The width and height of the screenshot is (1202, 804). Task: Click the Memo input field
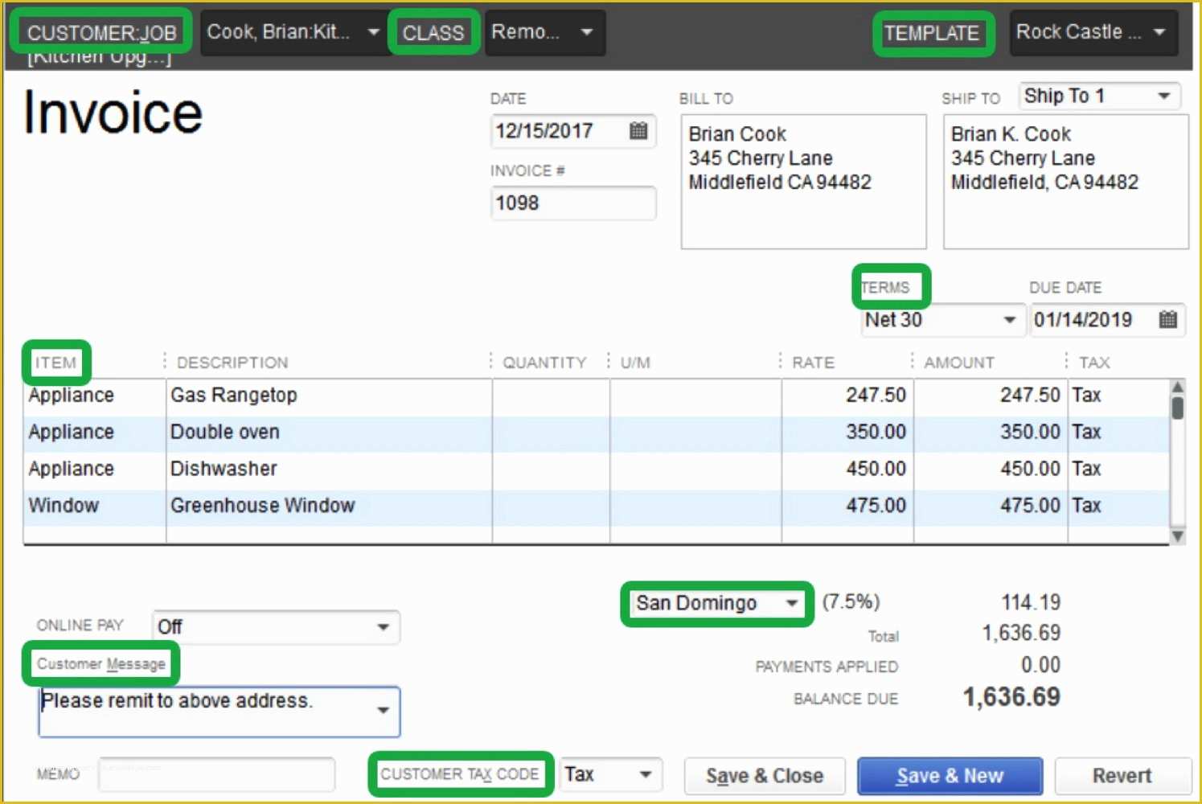pyautogui.click(x=217, y=773)
